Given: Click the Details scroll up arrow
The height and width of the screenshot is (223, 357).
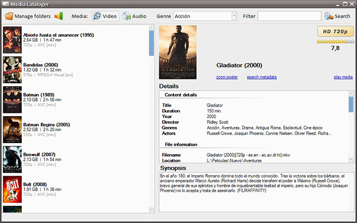Looking at the screenshot, I should click(351, 93).
